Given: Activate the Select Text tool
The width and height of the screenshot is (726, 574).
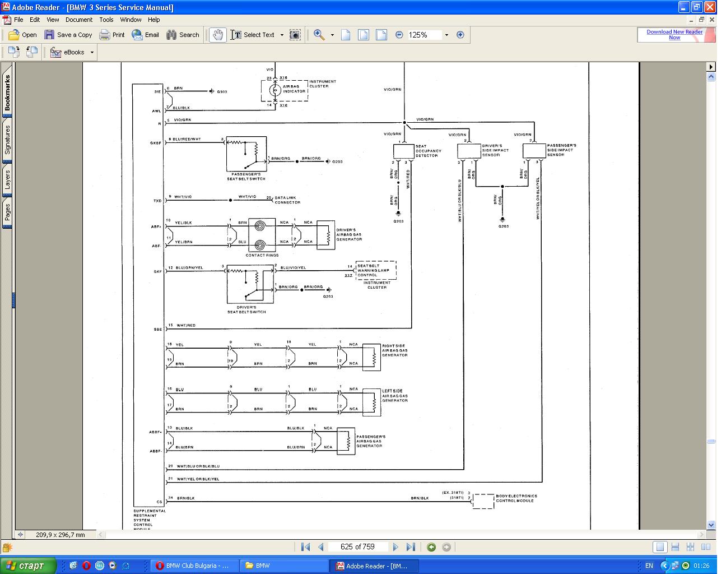Looking at the screenshot, I should pyautogui.click(x=253, y=35).
